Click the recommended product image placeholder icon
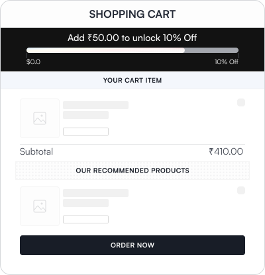The image size is (265, 275). pyautogui.click(x=40, y=206)
